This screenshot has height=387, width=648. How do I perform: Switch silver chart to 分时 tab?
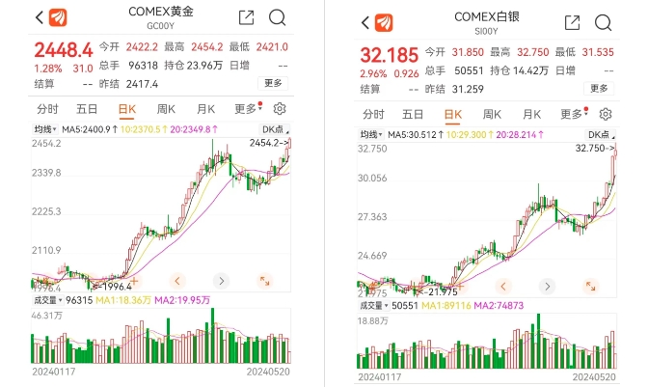(x=373, y=114)
